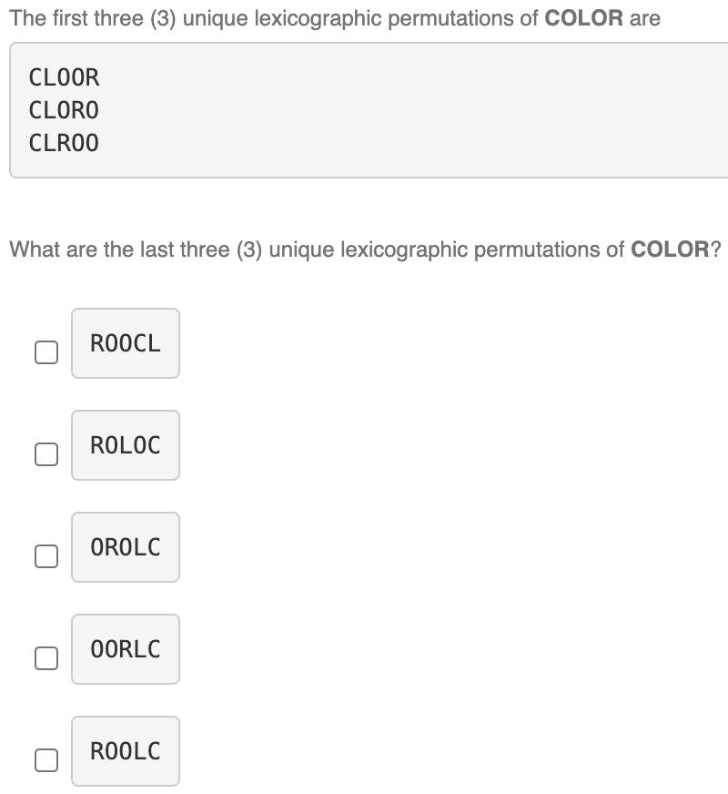Select the ROLOC answer option

click(125, 445)
